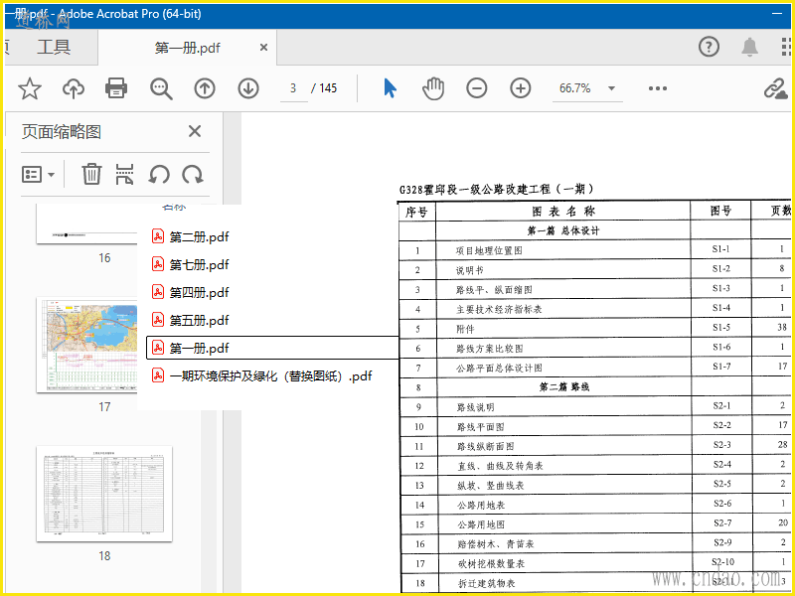Screen dimensions: 795x596
Task: Switch to the 工具 tab
Action: tap(54, 47)
